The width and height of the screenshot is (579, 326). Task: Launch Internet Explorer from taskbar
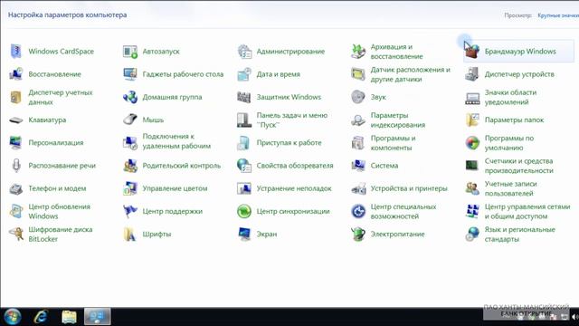click(x=41, y=317)
